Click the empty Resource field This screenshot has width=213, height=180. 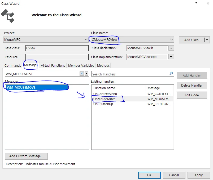(57, 57)
